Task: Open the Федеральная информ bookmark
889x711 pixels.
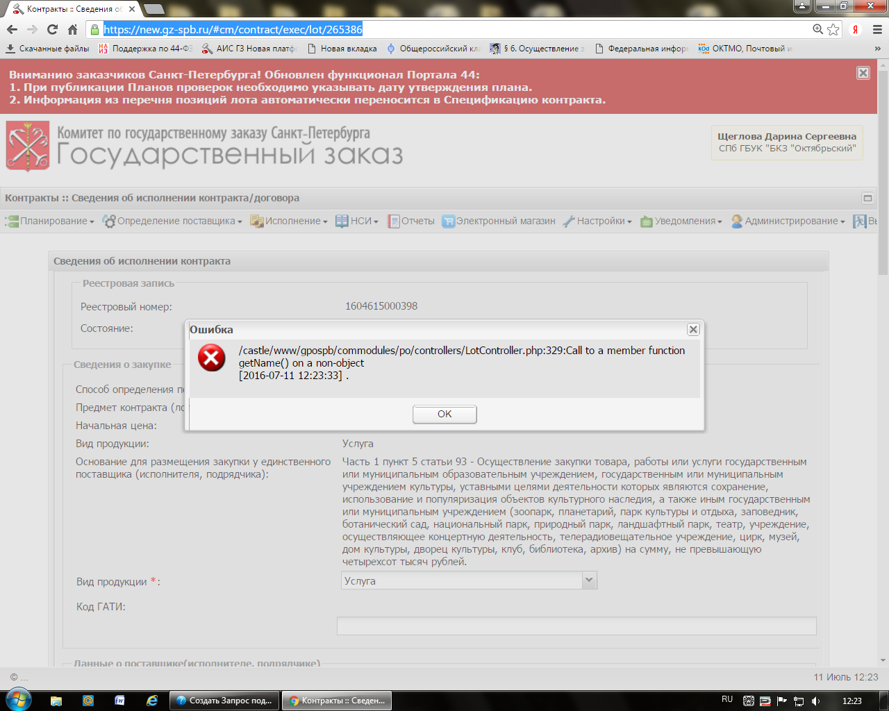Action: [x=642, y=49]
